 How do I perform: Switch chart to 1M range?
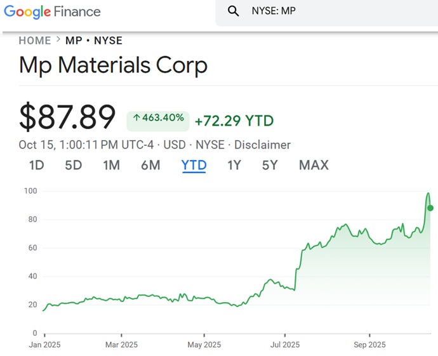tap(111, 165)
